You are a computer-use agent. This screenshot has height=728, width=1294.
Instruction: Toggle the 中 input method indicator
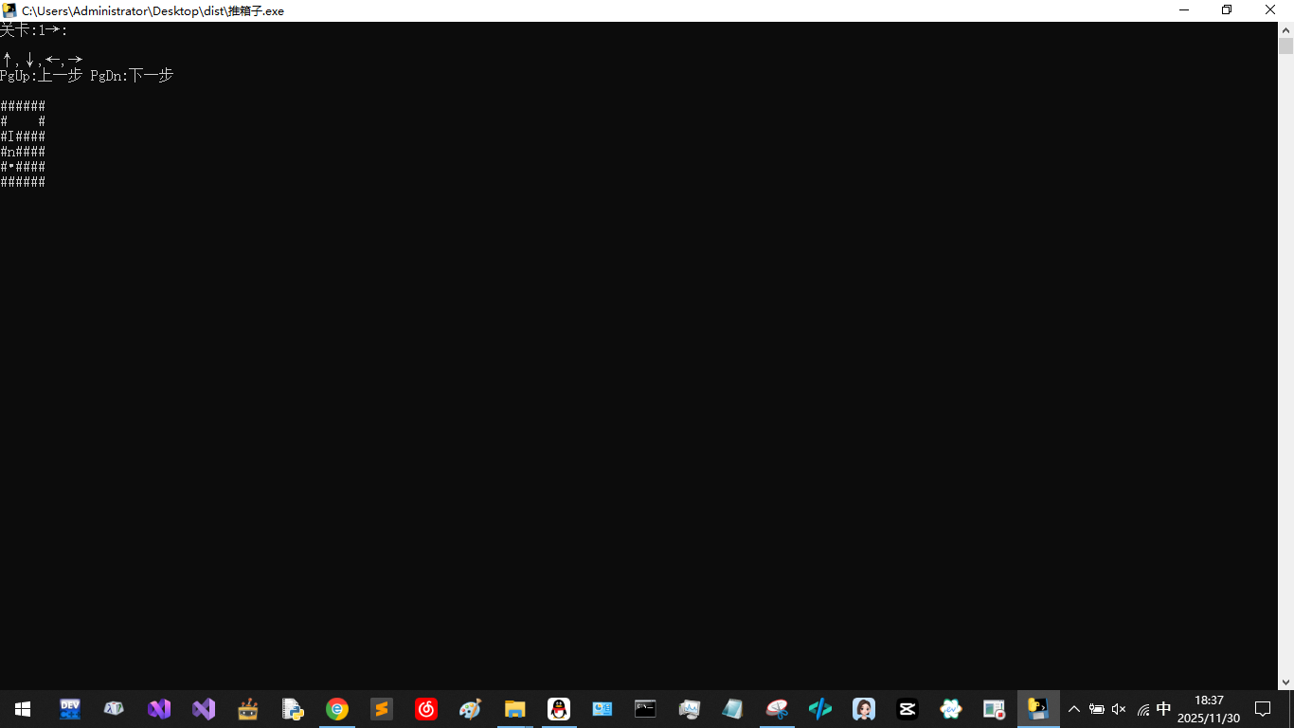point(1164,709)
